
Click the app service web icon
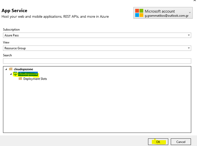(15, 74)
